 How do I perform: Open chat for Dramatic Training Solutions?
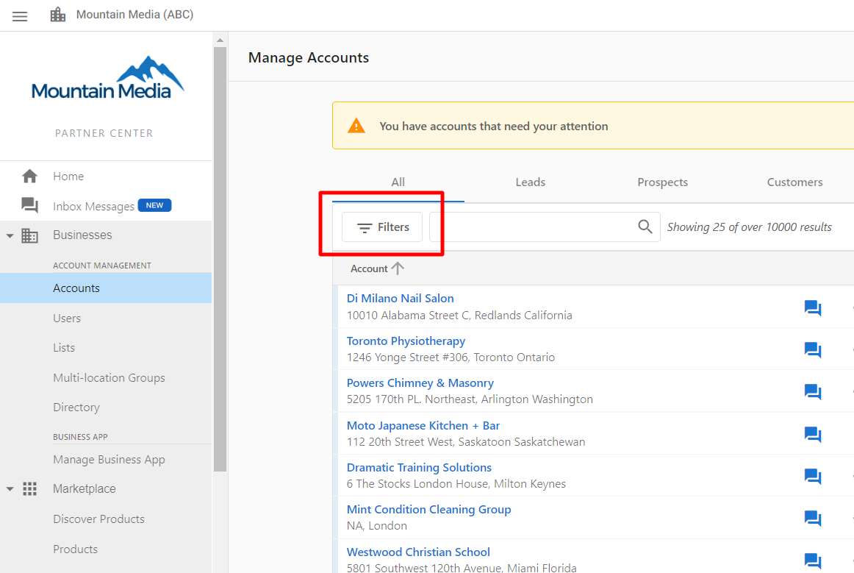click(x=813, y=477)
